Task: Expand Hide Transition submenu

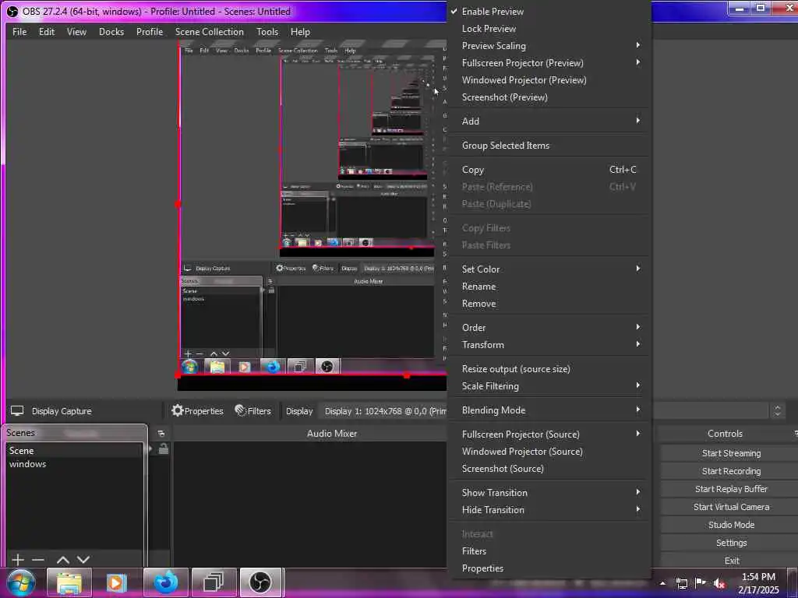Action: pos(549,510)
